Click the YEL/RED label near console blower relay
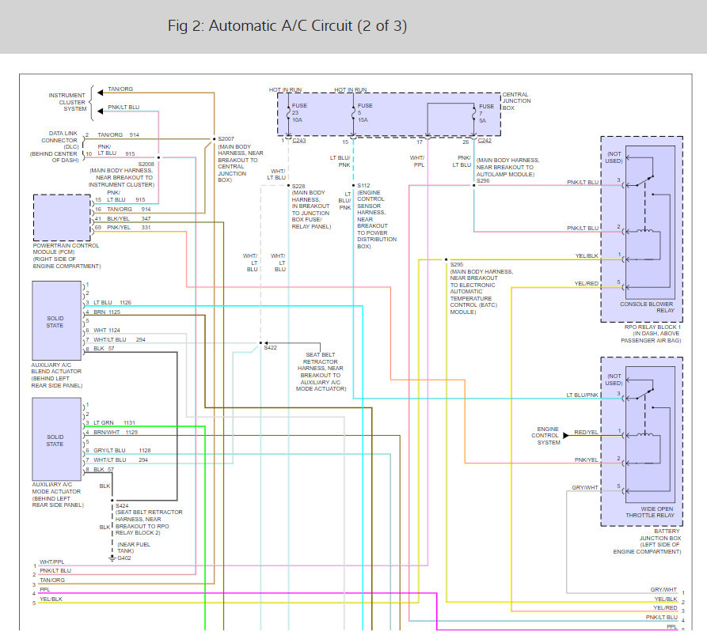Viewport: 707px width, 643px height. pos(587,284)
